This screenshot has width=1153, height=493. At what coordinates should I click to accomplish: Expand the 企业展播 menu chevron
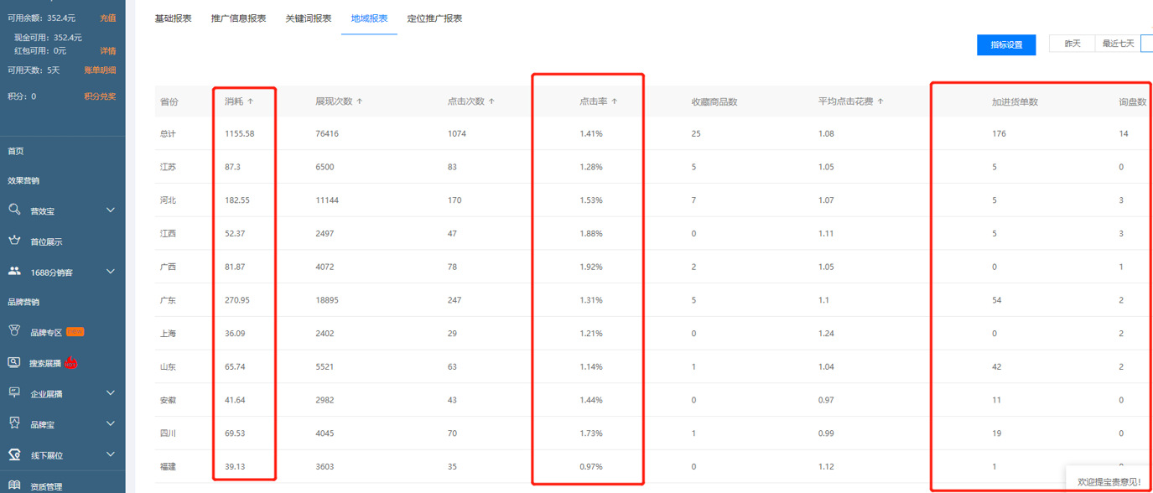tap(111, 393)
